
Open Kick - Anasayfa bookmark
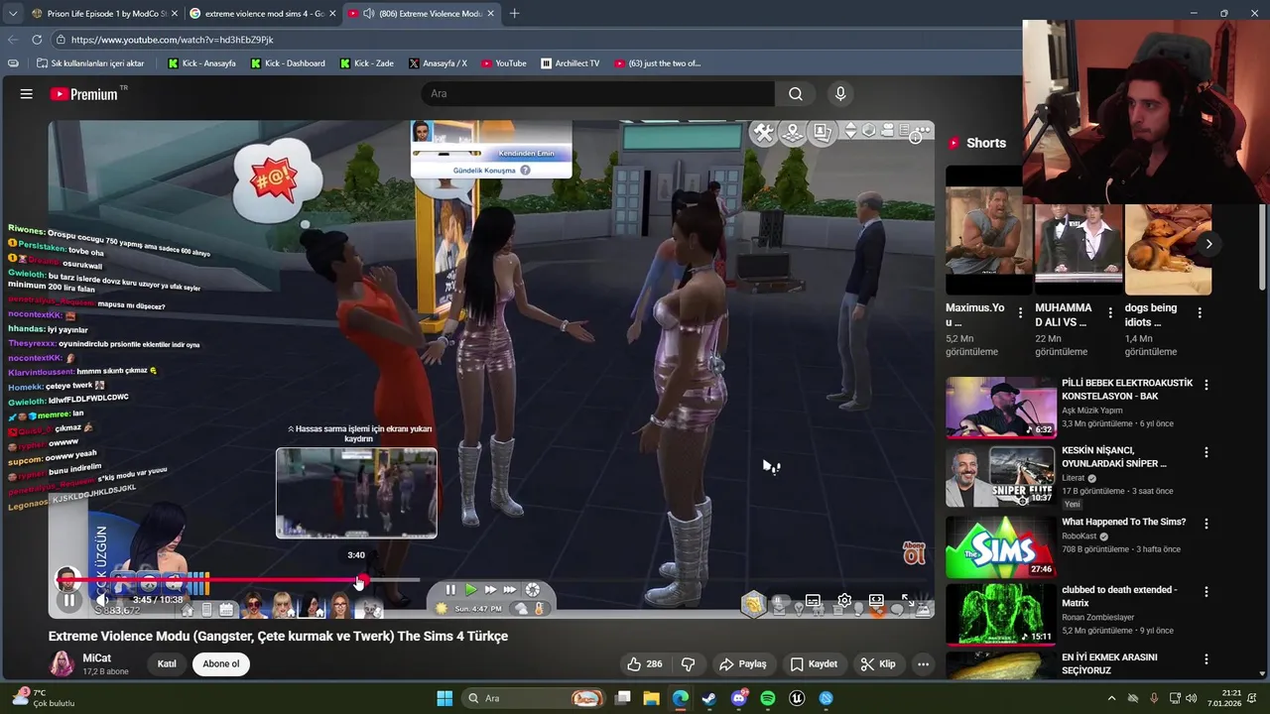201,63
